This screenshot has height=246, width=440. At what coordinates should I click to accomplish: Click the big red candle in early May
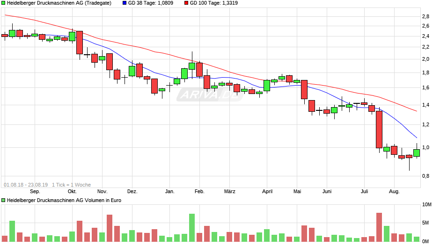[x=304, y=90]
